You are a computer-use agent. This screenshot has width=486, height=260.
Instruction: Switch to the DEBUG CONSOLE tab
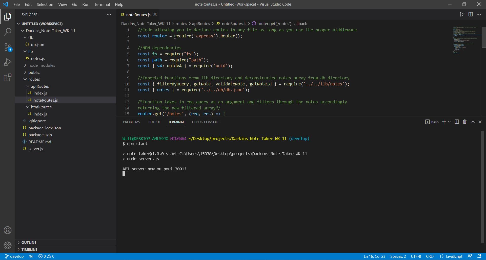(x=205, y=122)
